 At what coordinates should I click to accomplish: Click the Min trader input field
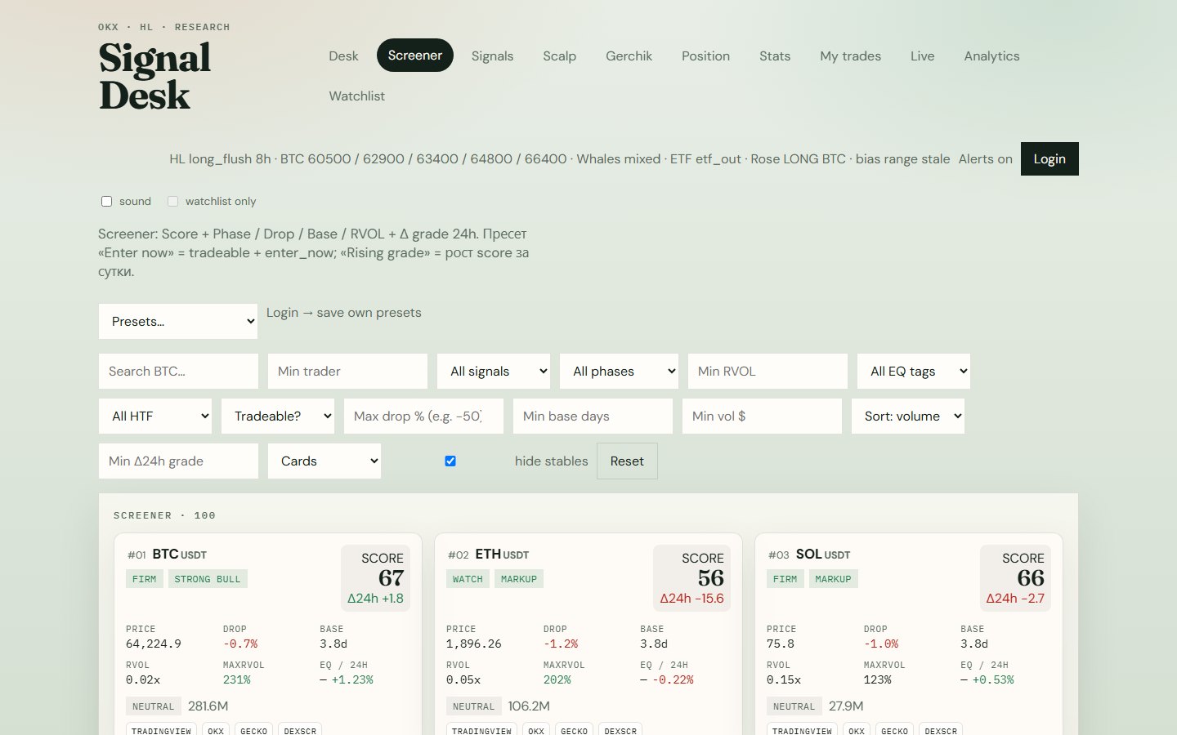[x=347, y=372]
